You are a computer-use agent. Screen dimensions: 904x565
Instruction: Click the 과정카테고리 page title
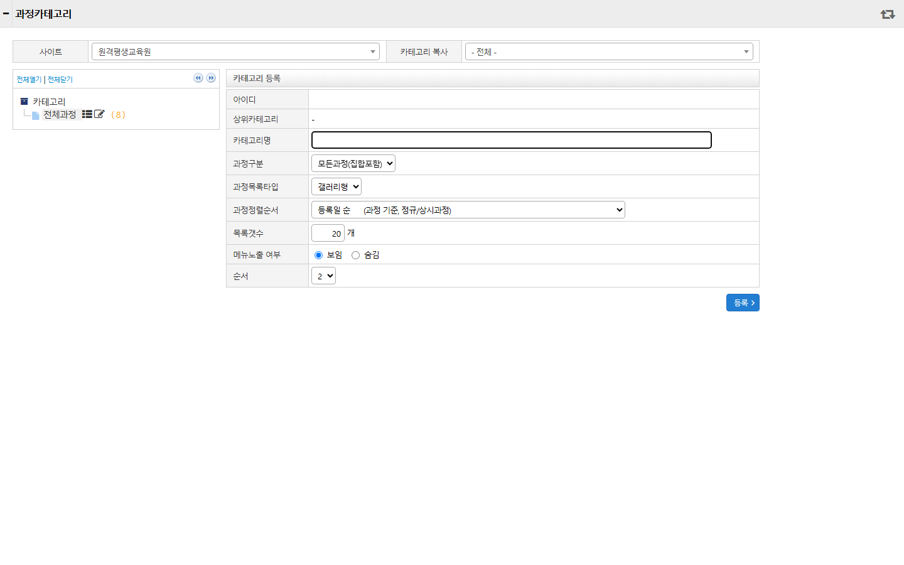(x=43, y=14)
